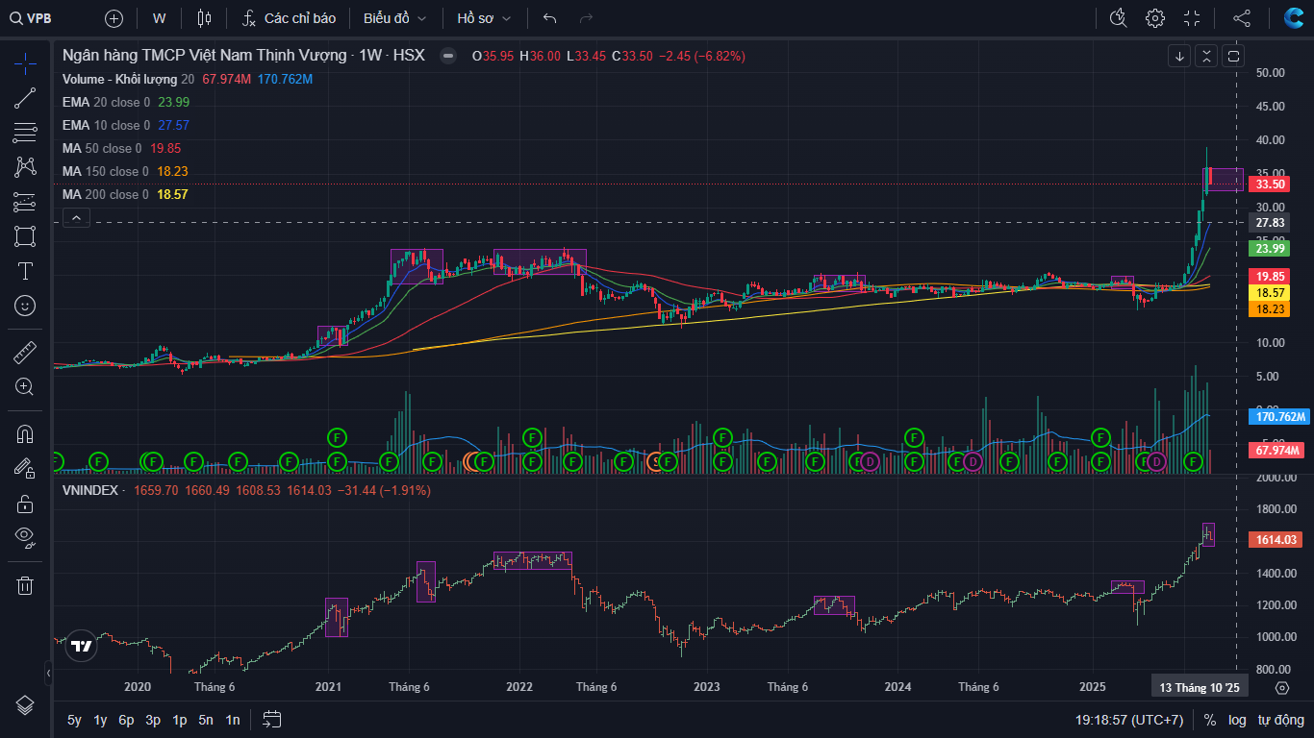This screenshot has height=738, width=1314.
Task: Click the W timeframe interval button
Action: coord(159,18)
